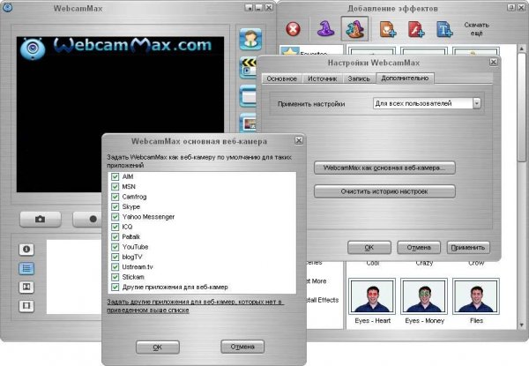Click 'Скачать еще' download more link
This screenshot has height=366, width=529.
click(476, 29)
